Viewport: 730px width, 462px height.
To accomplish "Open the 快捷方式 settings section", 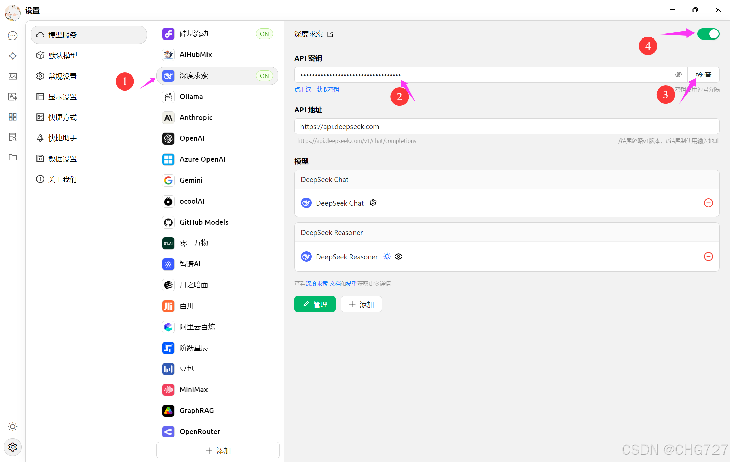I will [63, 118].
